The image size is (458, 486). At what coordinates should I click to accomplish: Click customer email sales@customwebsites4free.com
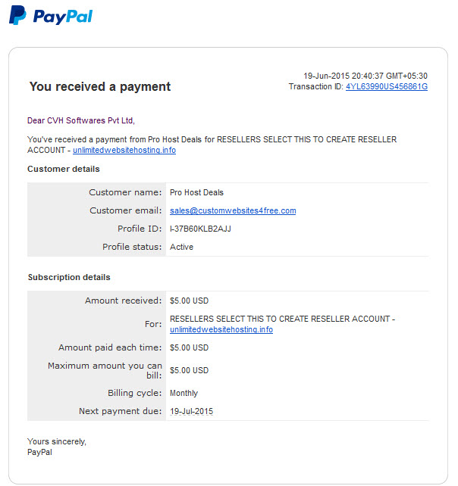pyautogui.click(x=233, y=210)
